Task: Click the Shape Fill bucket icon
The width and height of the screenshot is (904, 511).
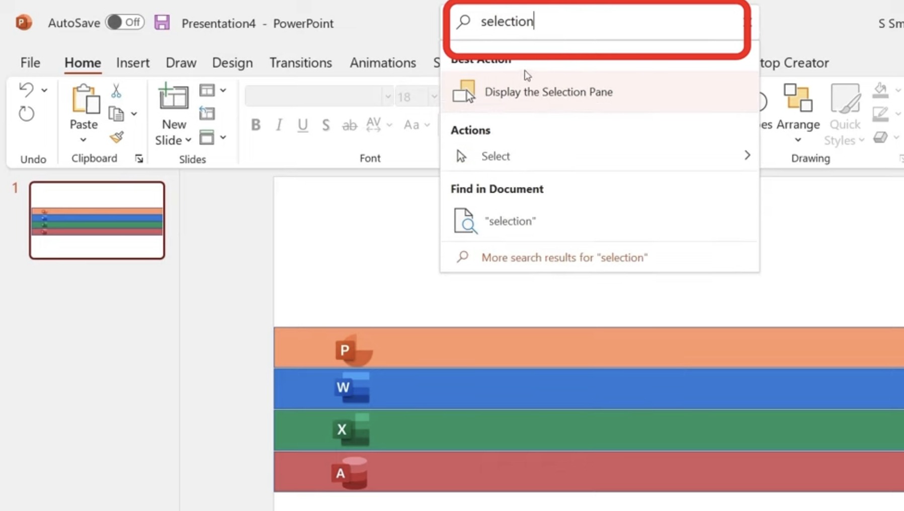Action: pos(880,90)
